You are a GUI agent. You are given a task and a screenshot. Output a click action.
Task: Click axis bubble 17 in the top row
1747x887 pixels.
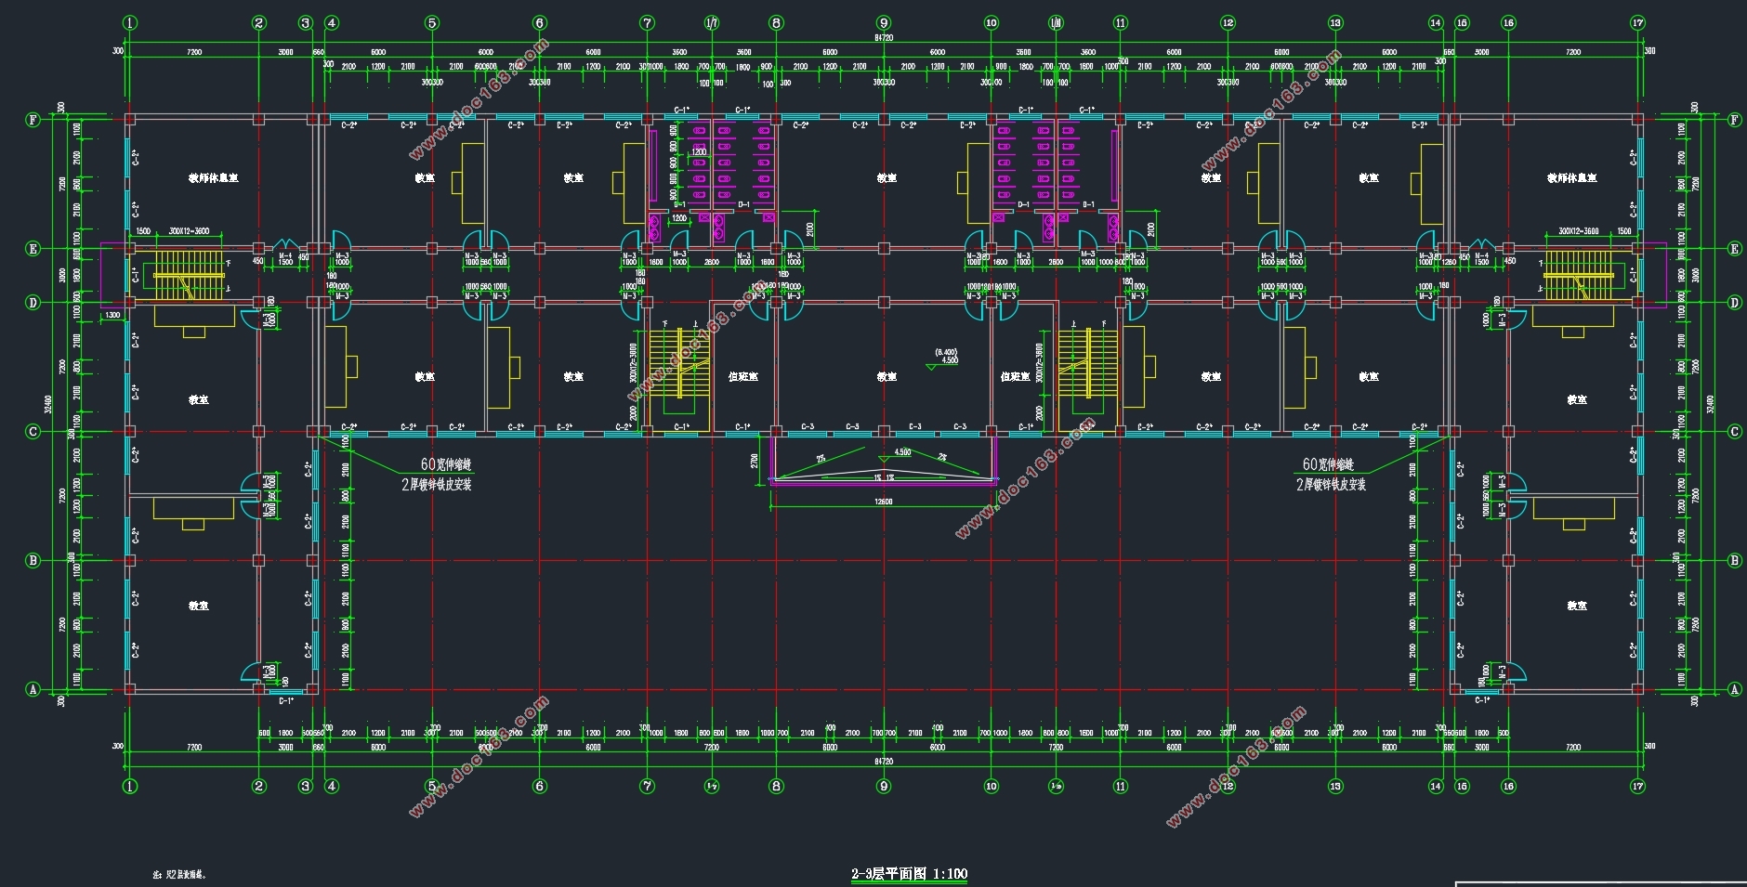coord(1637,22)
